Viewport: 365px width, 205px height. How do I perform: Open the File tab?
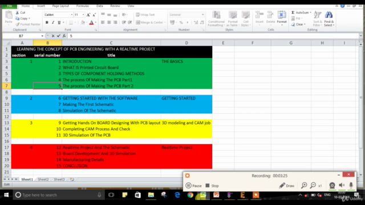coord(10,6)
